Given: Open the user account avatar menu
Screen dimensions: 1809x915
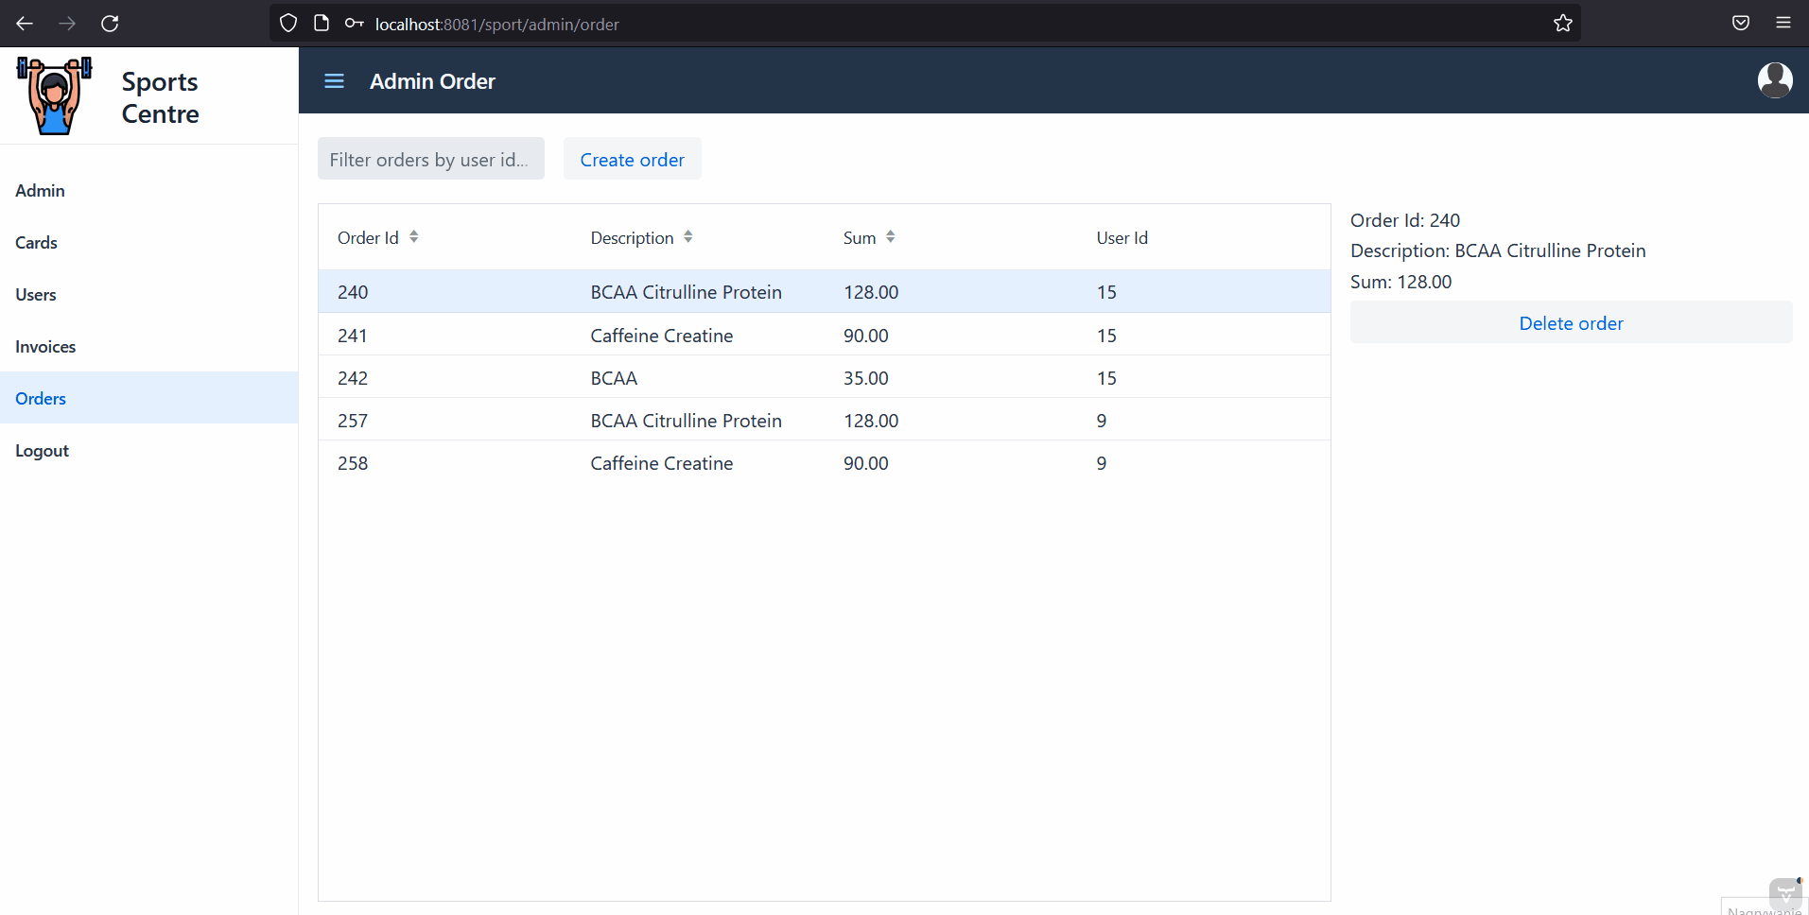Looking at the screenshot, I should 1775,80.
